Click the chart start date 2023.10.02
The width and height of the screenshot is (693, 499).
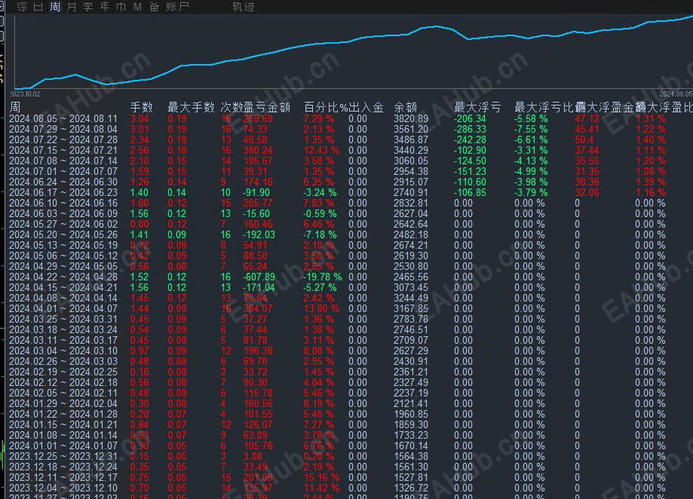point(25,94)
